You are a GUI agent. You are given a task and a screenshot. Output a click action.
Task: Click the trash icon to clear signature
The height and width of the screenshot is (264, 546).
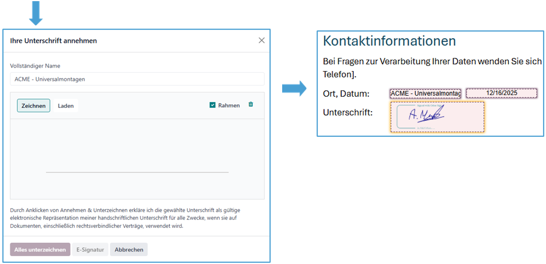[251, 105]
